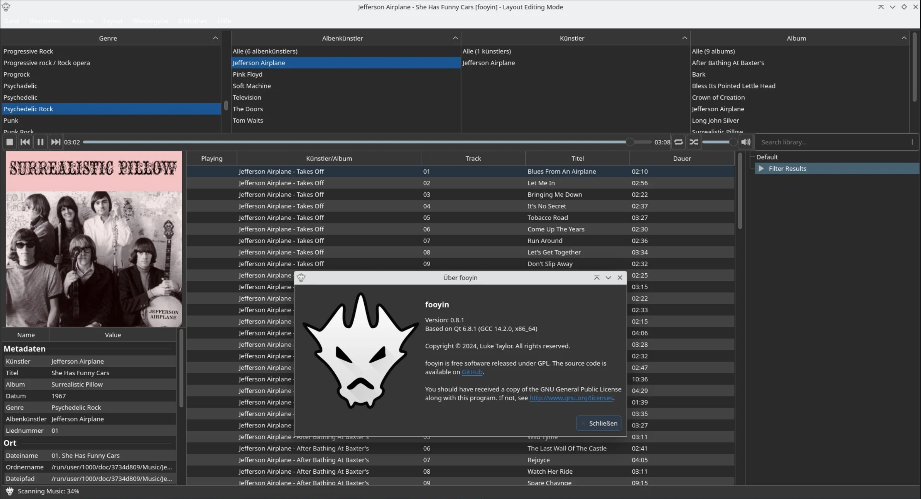Open the GitHub link
Viewport: 921px width, 499px height.
[x=472, y=372]
